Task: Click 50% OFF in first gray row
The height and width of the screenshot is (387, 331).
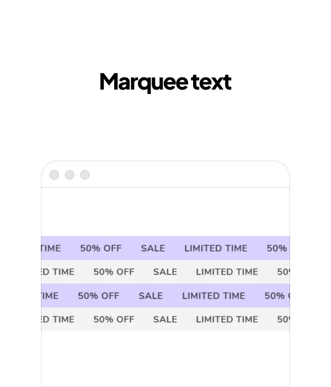Action: click(x=114, y=272)
